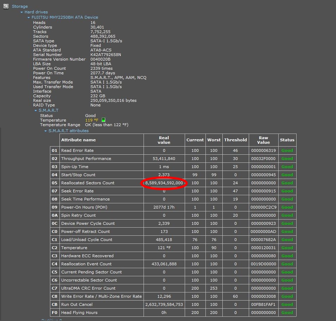Select the Start/Stop Count attribute

pos(78,175)
